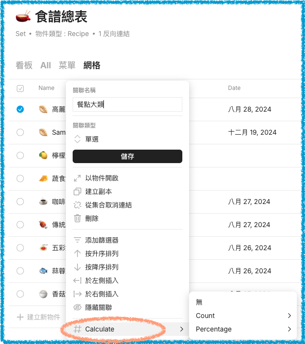Toggle the select-all checkbox in header
This screenshot has height=344, width=305.
click(20, 89)
